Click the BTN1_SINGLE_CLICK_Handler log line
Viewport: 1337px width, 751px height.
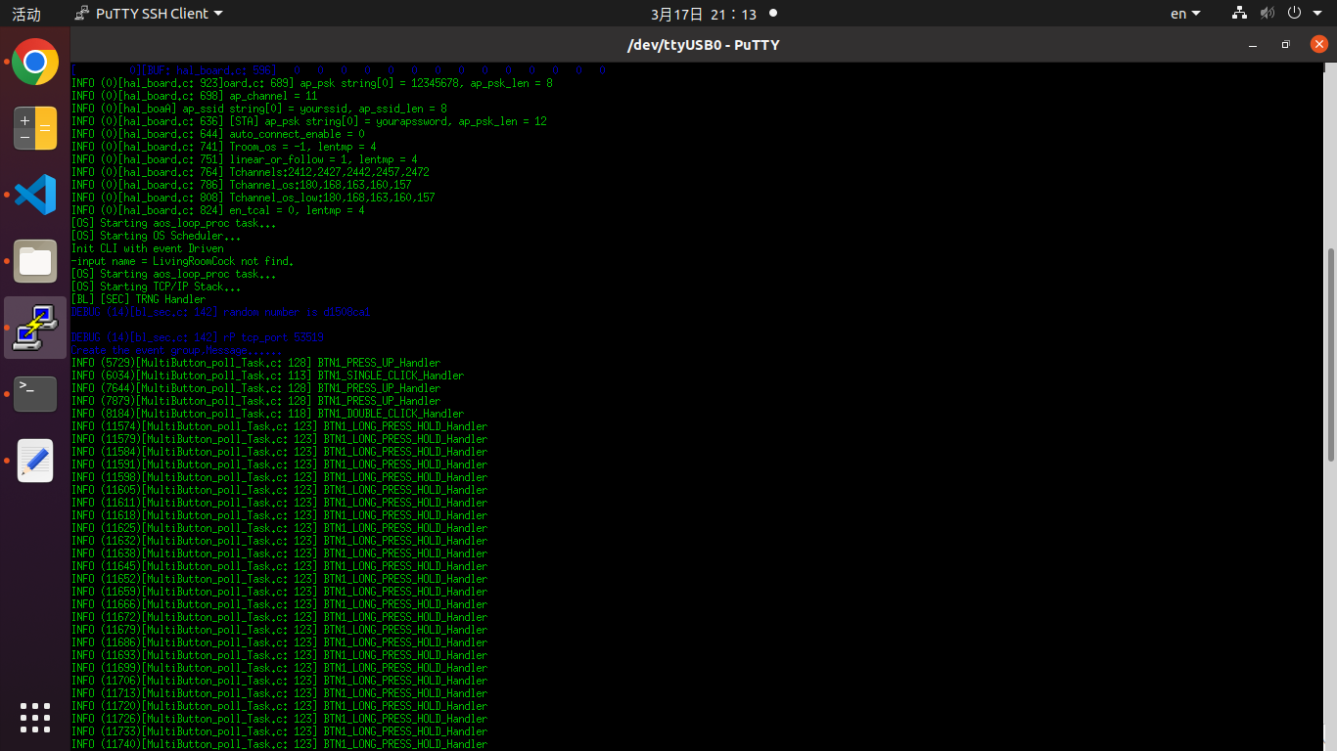pos(268,375)
